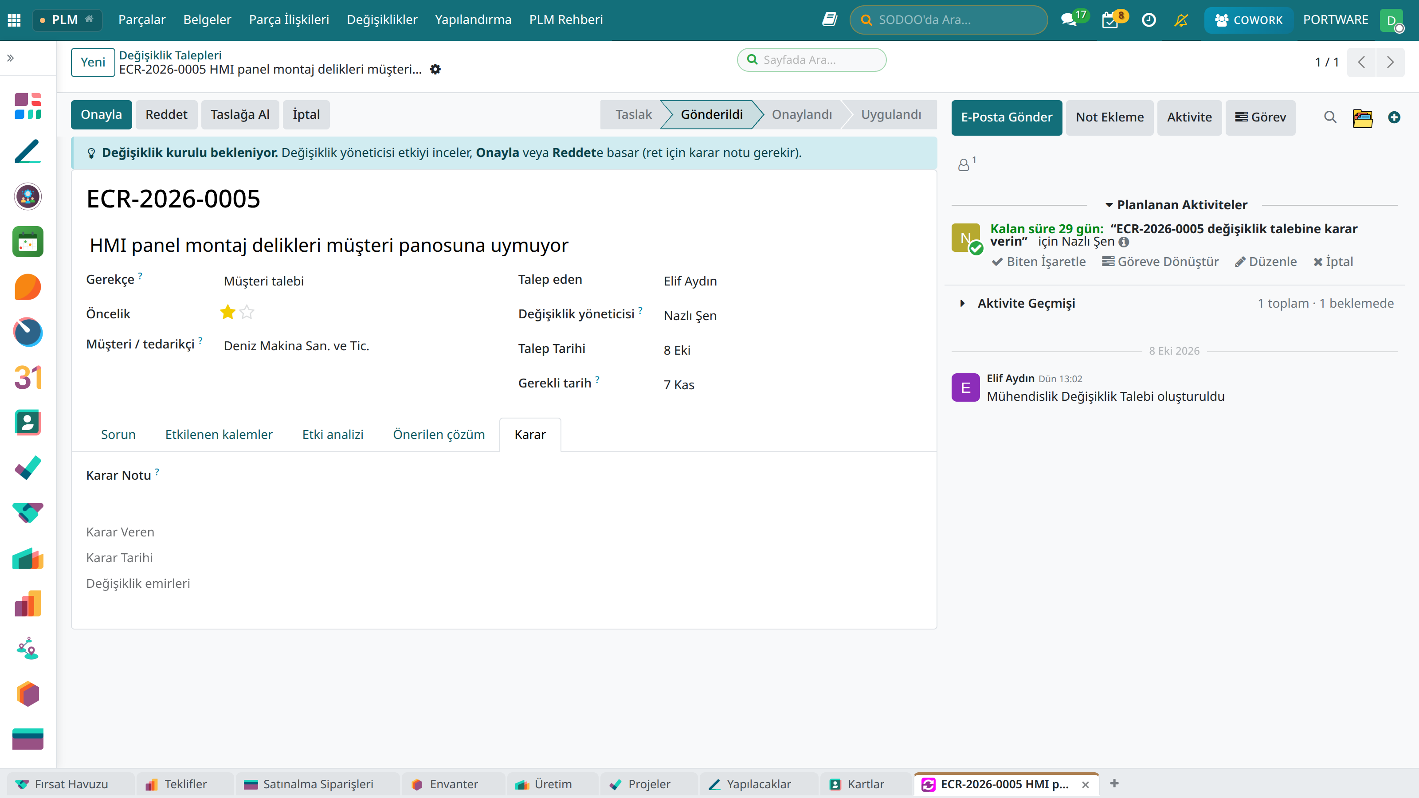
Task: Open the calendar 31 sidebar app
Action: click(x=27, y=377)
